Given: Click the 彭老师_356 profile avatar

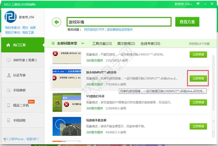Looking at the screenshot, I should coord(10,17).
